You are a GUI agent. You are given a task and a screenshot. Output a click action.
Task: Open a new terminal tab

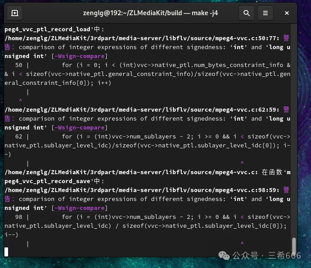coord(15,13)
